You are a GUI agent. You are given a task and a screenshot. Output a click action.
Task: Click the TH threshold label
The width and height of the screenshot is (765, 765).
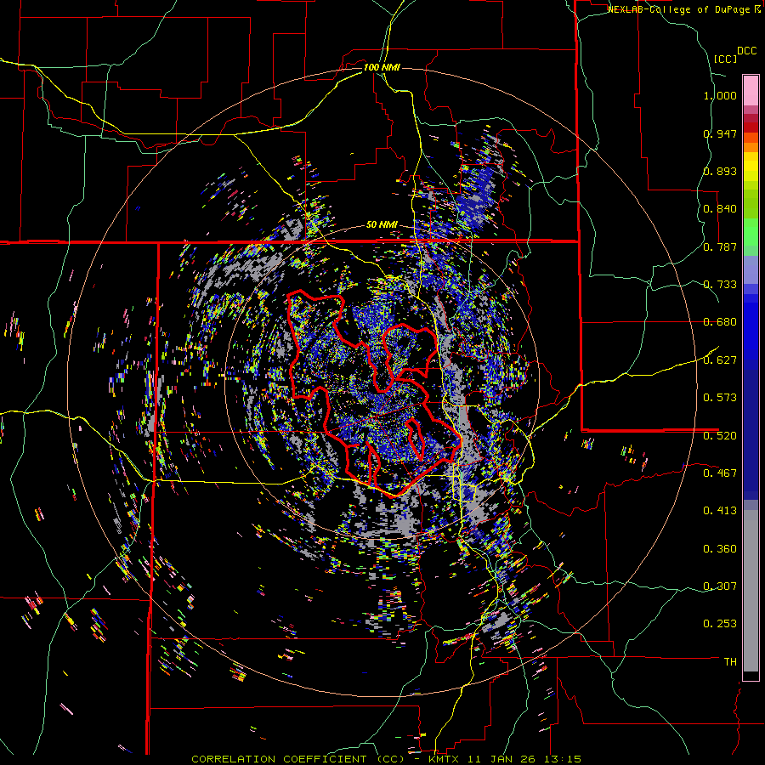730,662
